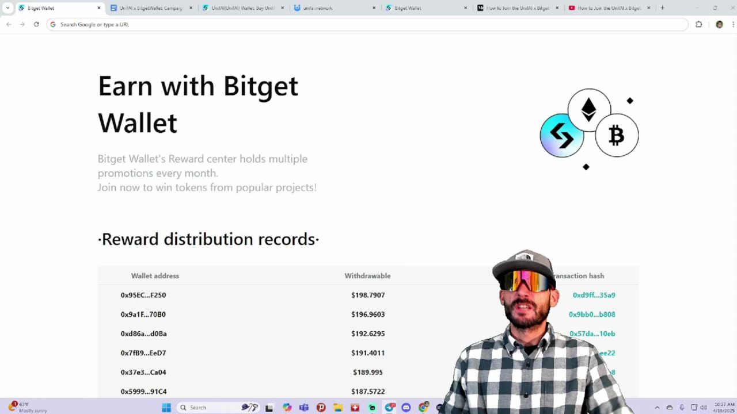
Task: Open the Windows Start menu
Action: [166, 407]
